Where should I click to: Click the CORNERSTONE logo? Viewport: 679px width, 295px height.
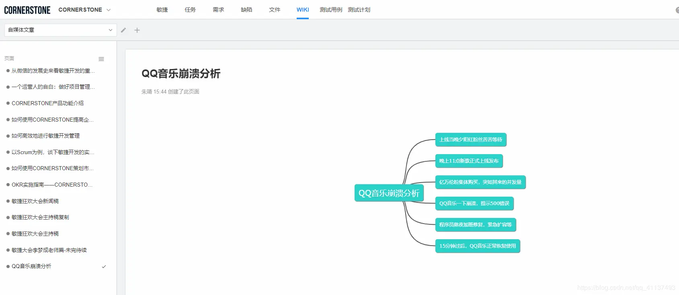(x=27, y=10)
